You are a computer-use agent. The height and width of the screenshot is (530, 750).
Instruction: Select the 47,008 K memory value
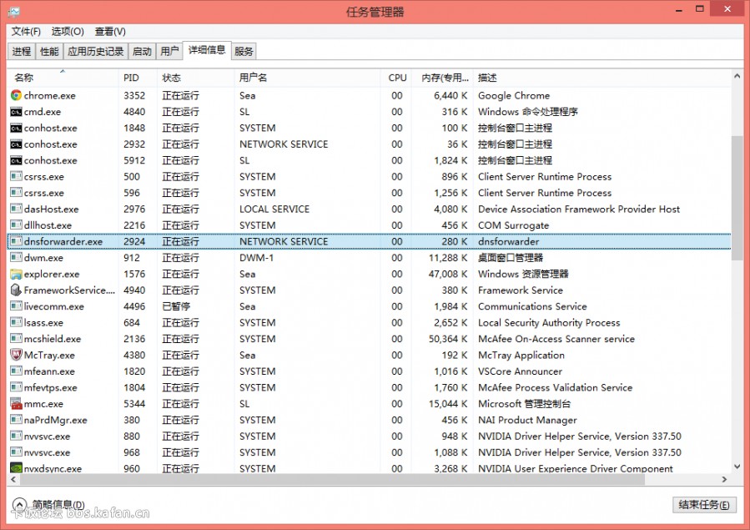pyautogui.click(x=448, y=274)
